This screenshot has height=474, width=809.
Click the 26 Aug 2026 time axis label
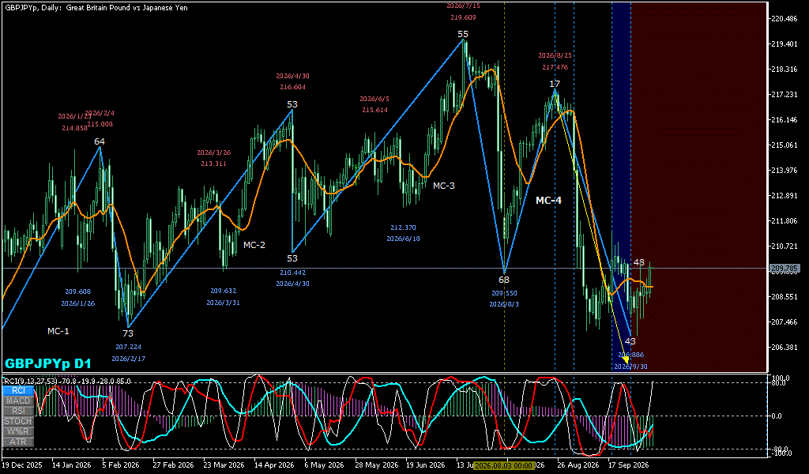[x=578, y=465]
